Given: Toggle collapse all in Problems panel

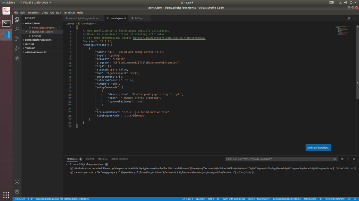Looking at the screenshot, I should click(x=342, y=159).
